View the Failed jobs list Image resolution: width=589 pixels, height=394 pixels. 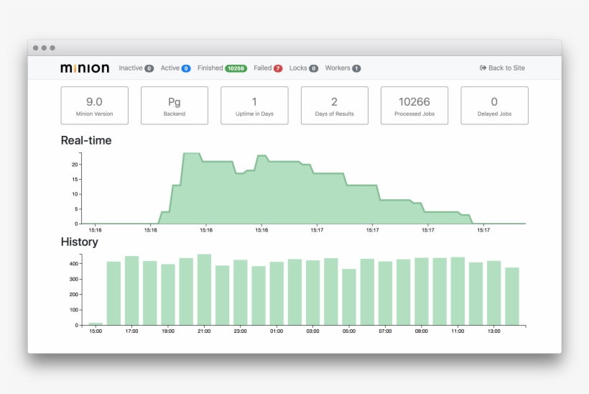[x=262, y=68]
